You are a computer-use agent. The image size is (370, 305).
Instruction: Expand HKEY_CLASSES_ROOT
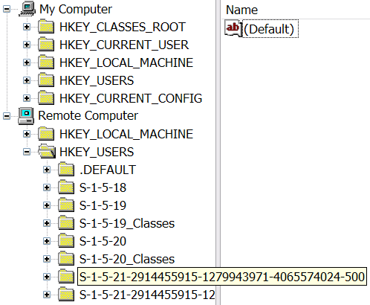click(x=27, y=27)
